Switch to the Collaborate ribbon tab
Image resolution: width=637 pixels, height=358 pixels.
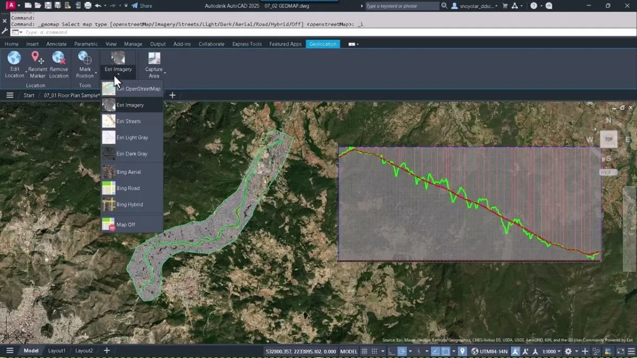pyautogui.click(x=211, y=44)
